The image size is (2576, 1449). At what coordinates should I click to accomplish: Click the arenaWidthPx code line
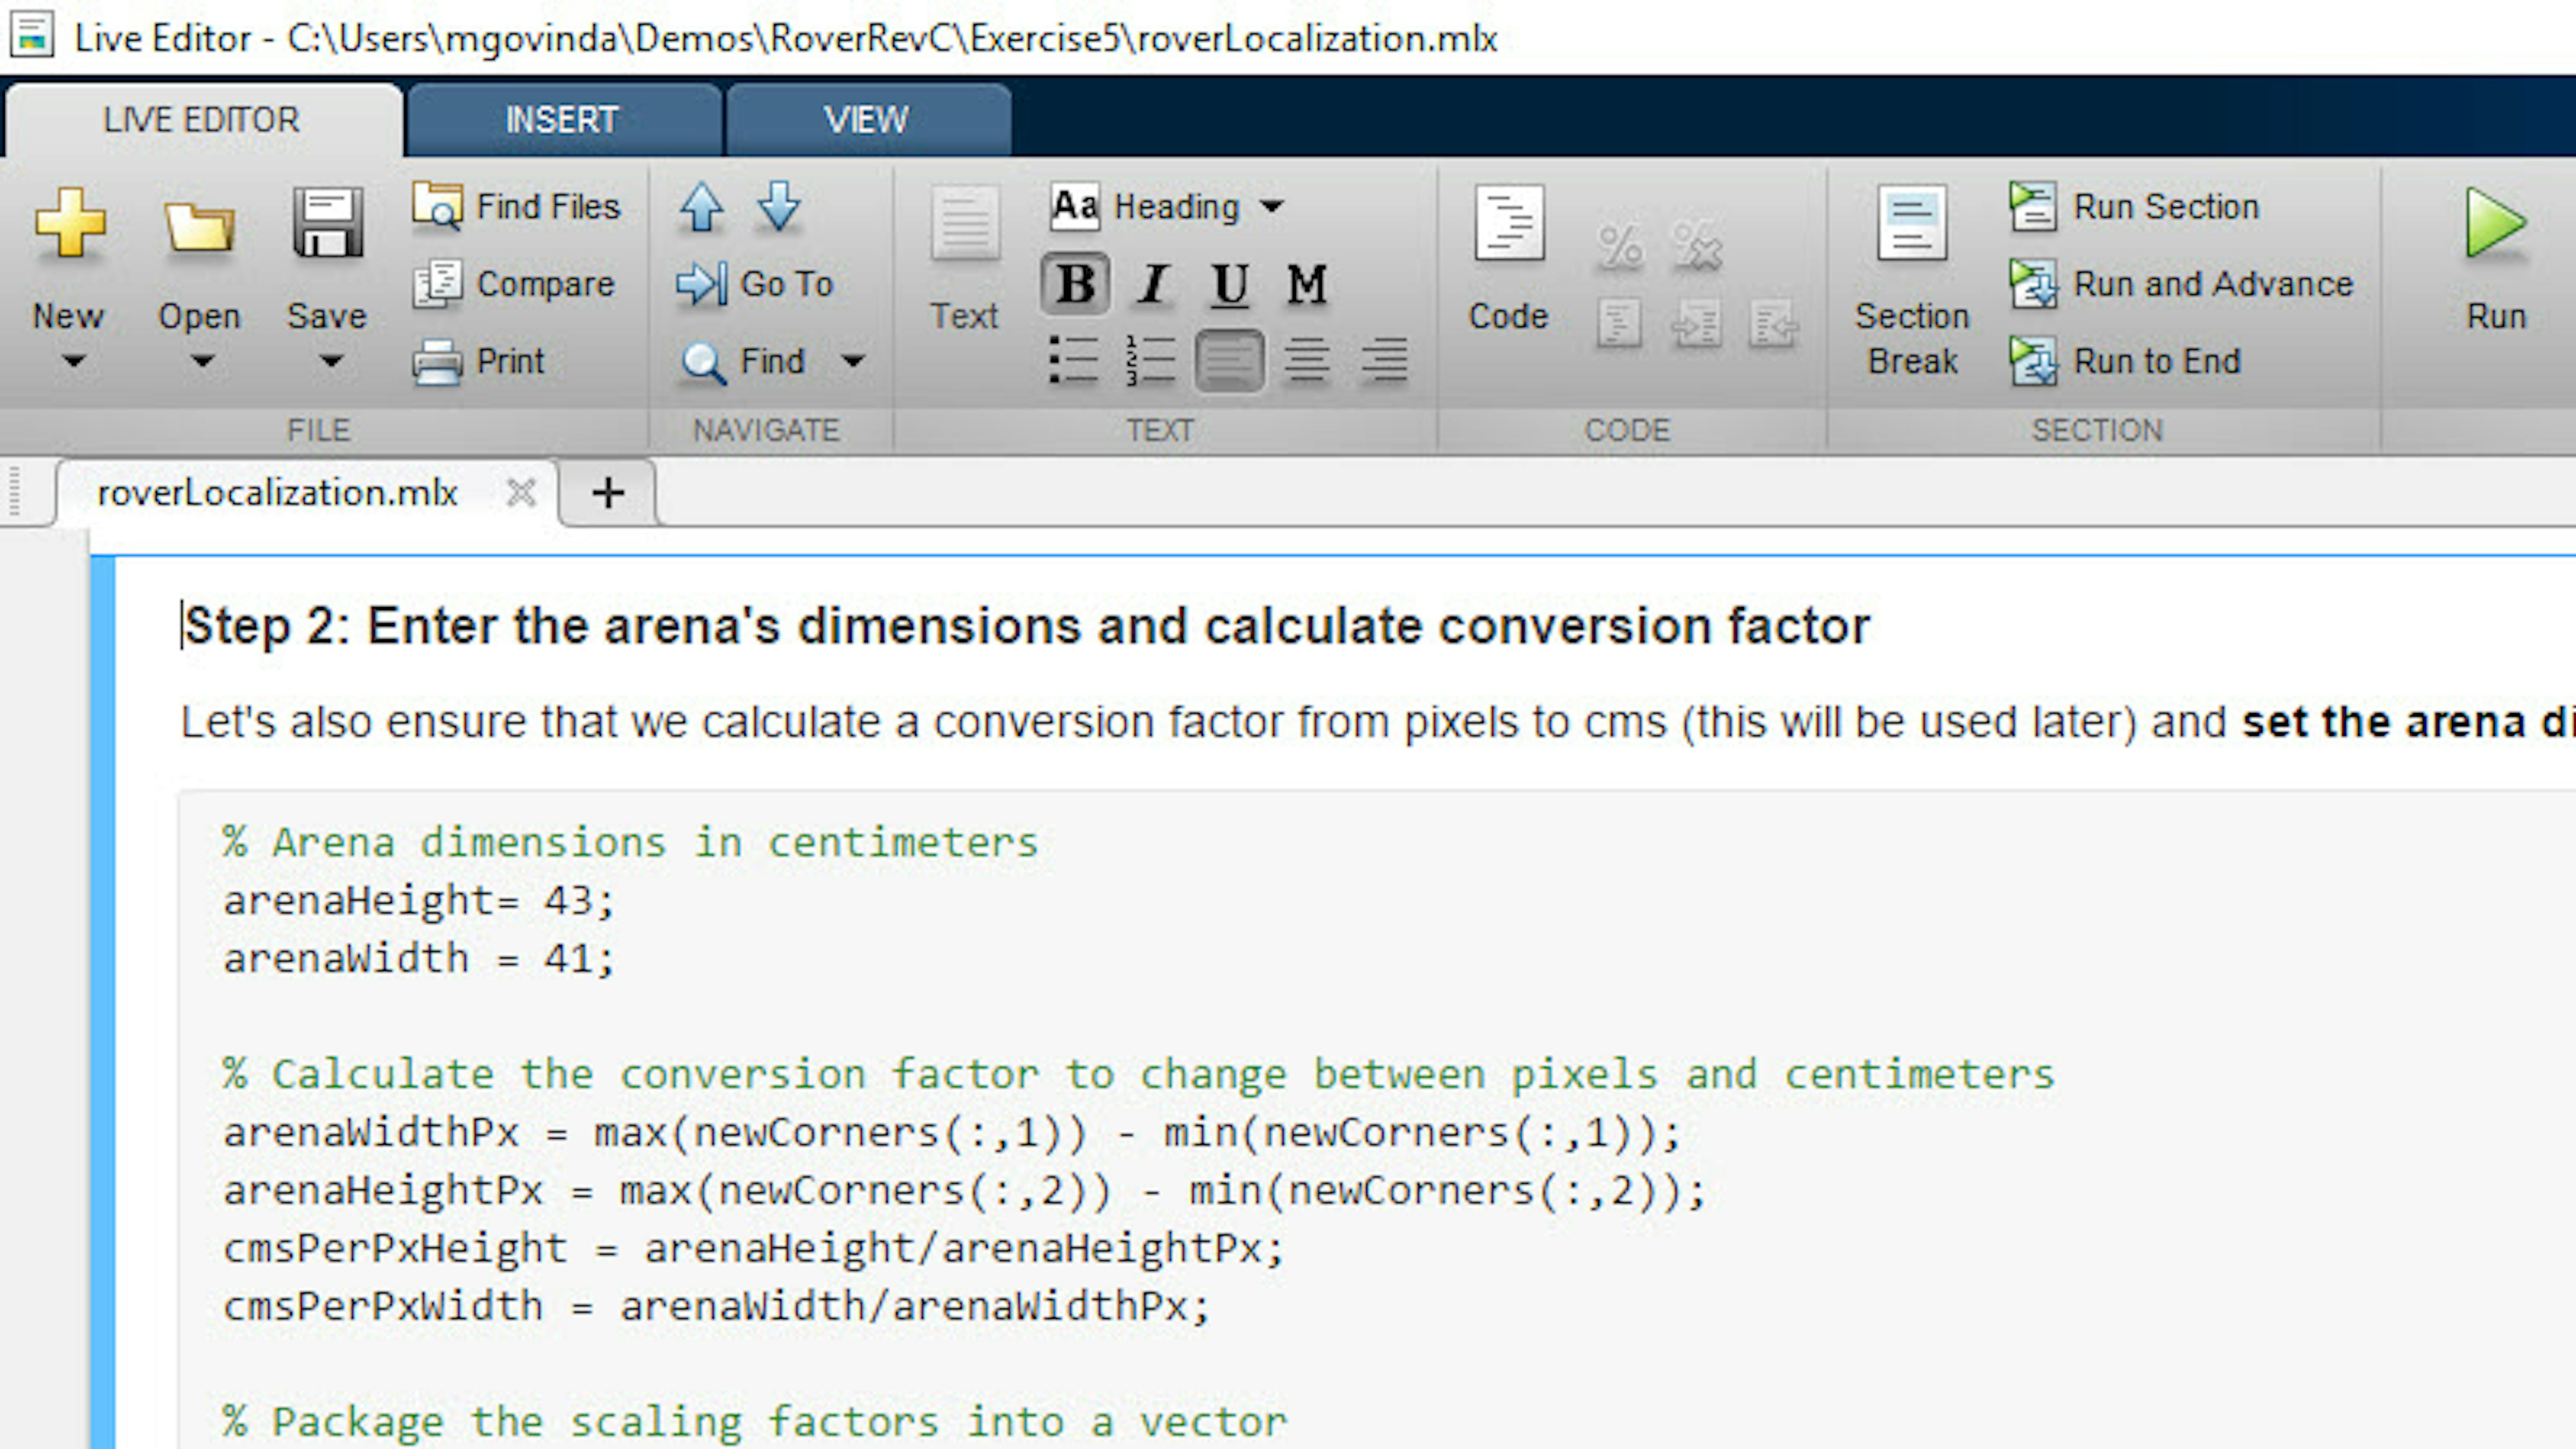pos(952,1133)
